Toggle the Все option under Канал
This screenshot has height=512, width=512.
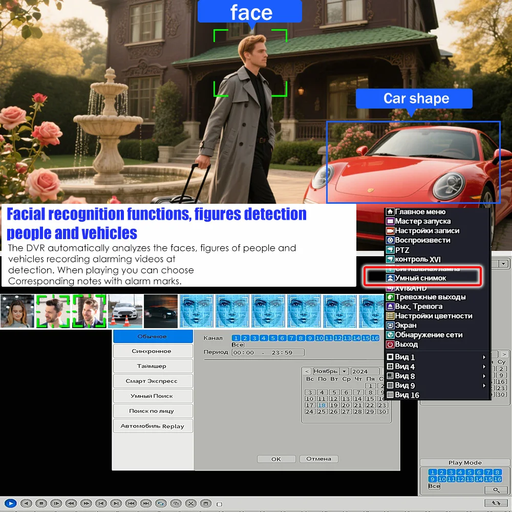(x=238, y=345)
